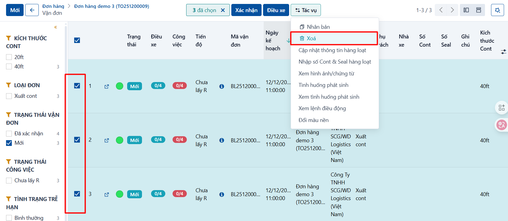Click the pin icon button top right
508x221 pixels.
(497, 10)
